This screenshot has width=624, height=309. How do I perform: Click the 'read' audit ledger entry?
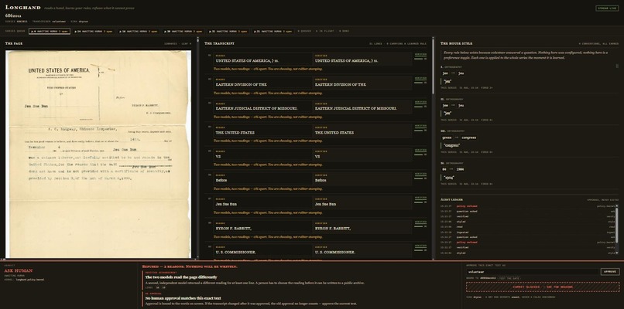pyautogui.click(x=530, y=227)
